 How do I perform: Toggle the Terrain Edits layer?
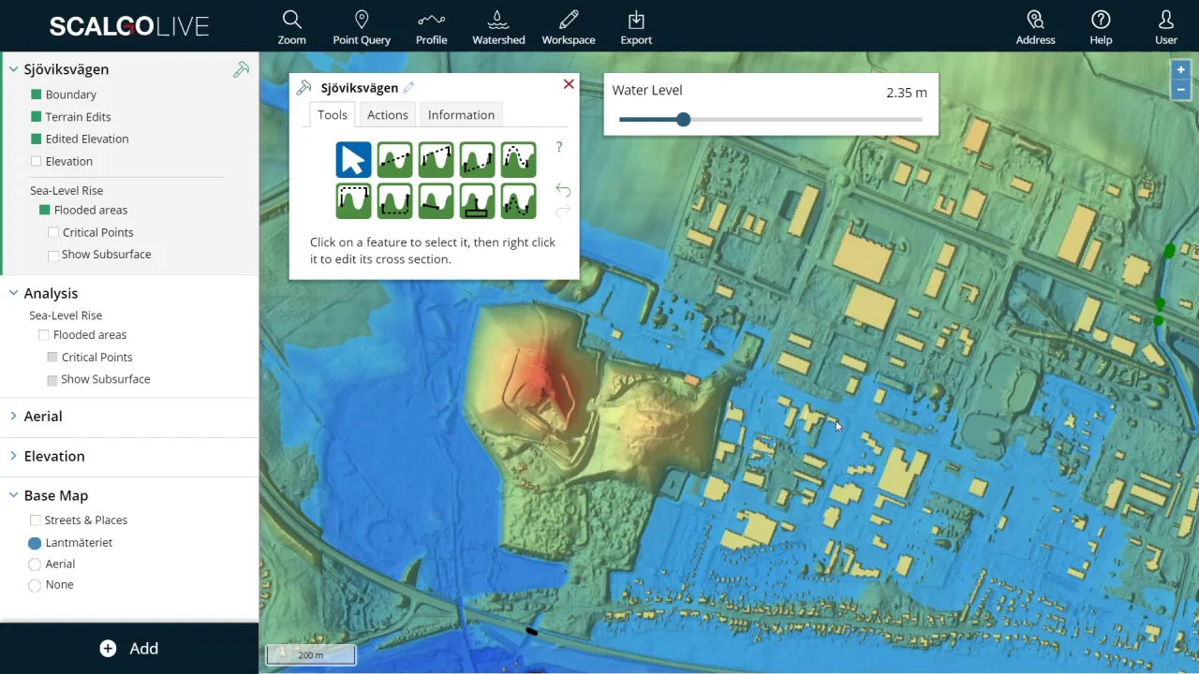[x=37, y=117]
